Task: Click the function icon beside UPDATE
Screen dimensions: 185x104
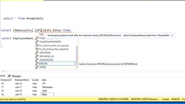Action: pos(37,64)
